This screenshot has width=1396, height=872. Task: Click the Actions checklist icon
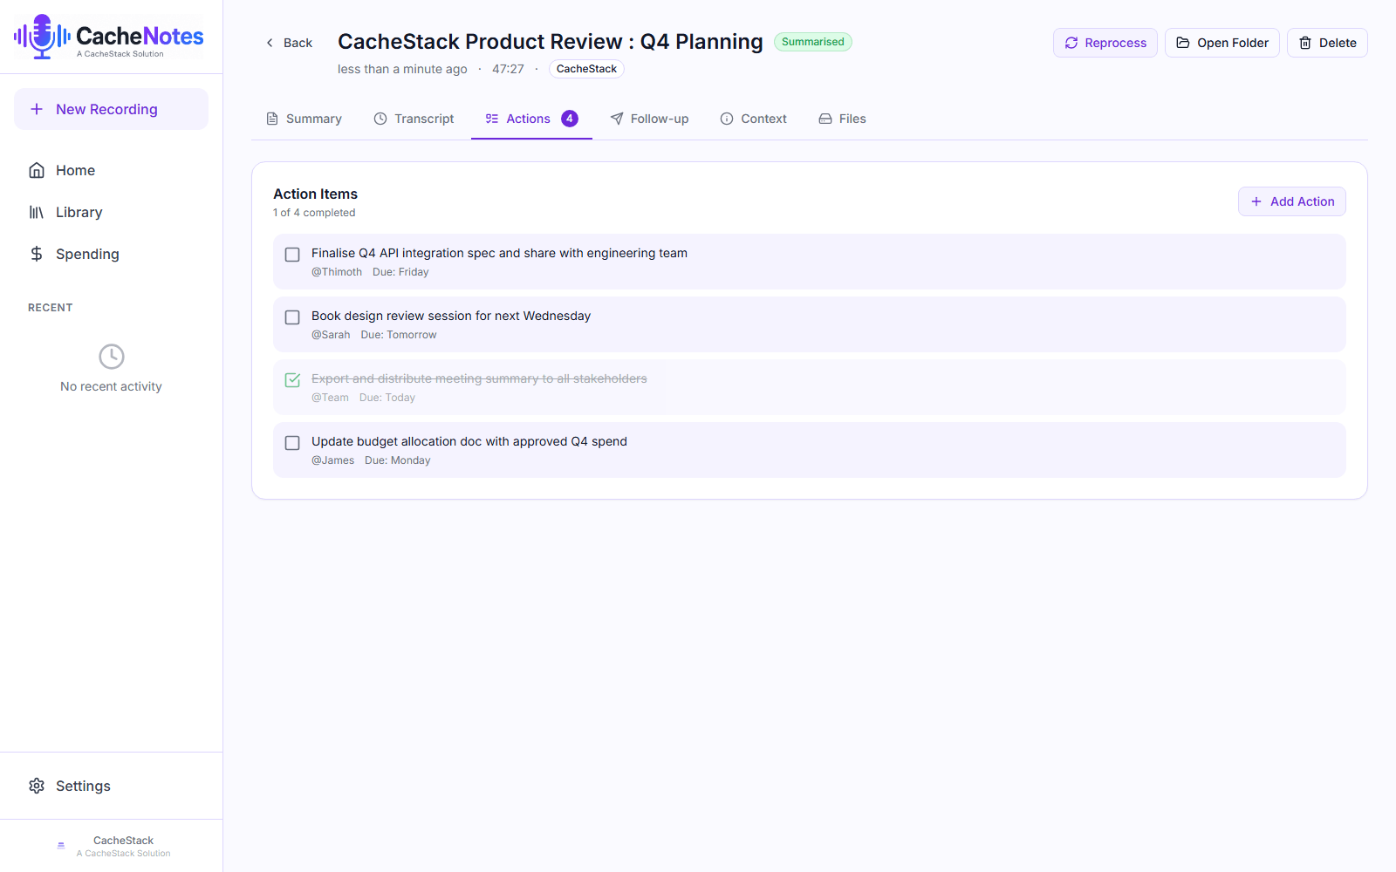(x=492, y=119)
